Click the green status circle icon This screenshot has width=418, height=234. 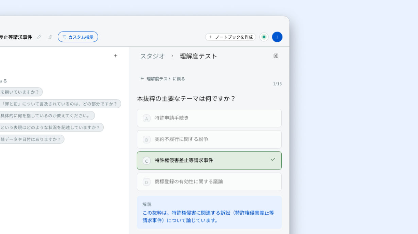(x=264, y=37)
